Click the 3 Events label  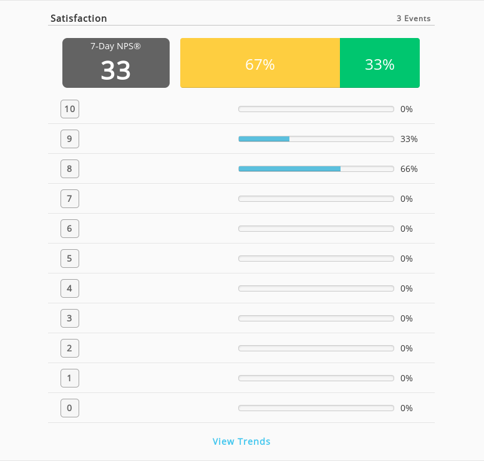[414, 19]
